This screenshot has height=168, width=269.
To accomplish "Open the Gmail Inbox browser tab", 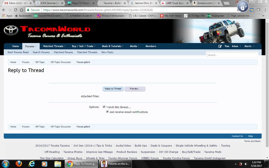I will tap(18, 3).
